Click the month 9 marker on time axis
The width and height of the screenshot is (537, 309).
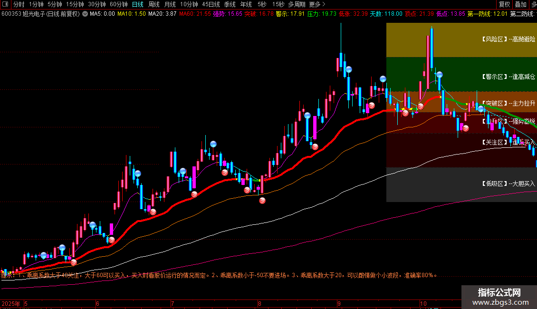tap(339, 303)
